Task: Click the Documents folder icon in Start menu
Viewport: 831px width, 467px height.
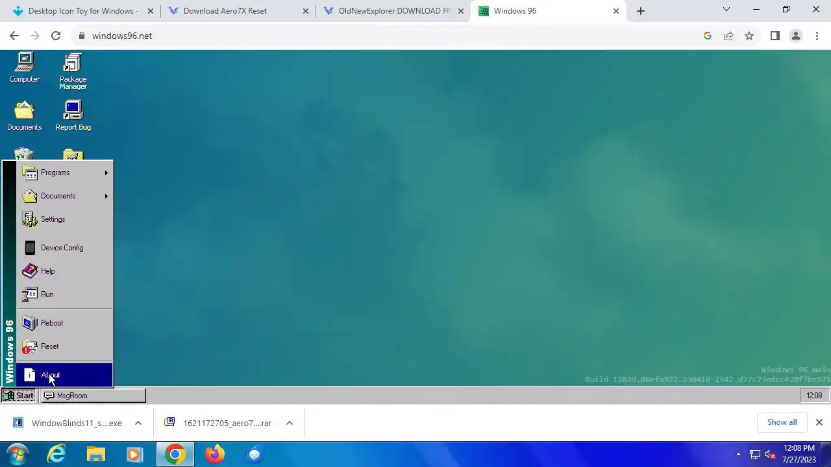Action: 30,196
